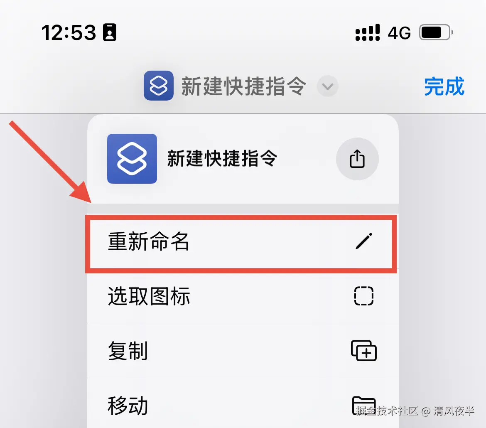Tap the duplicate icon beside 复制
Screen dimensions: 486x428
pyautogui.click(x=364, y=350)
